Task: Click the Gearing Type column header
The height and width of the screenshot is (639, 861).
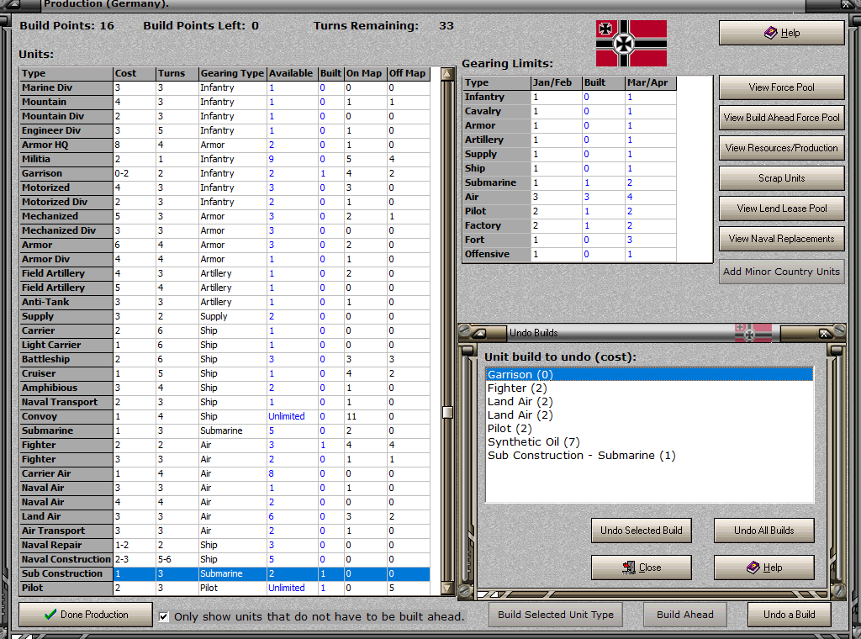Action: 233,73
